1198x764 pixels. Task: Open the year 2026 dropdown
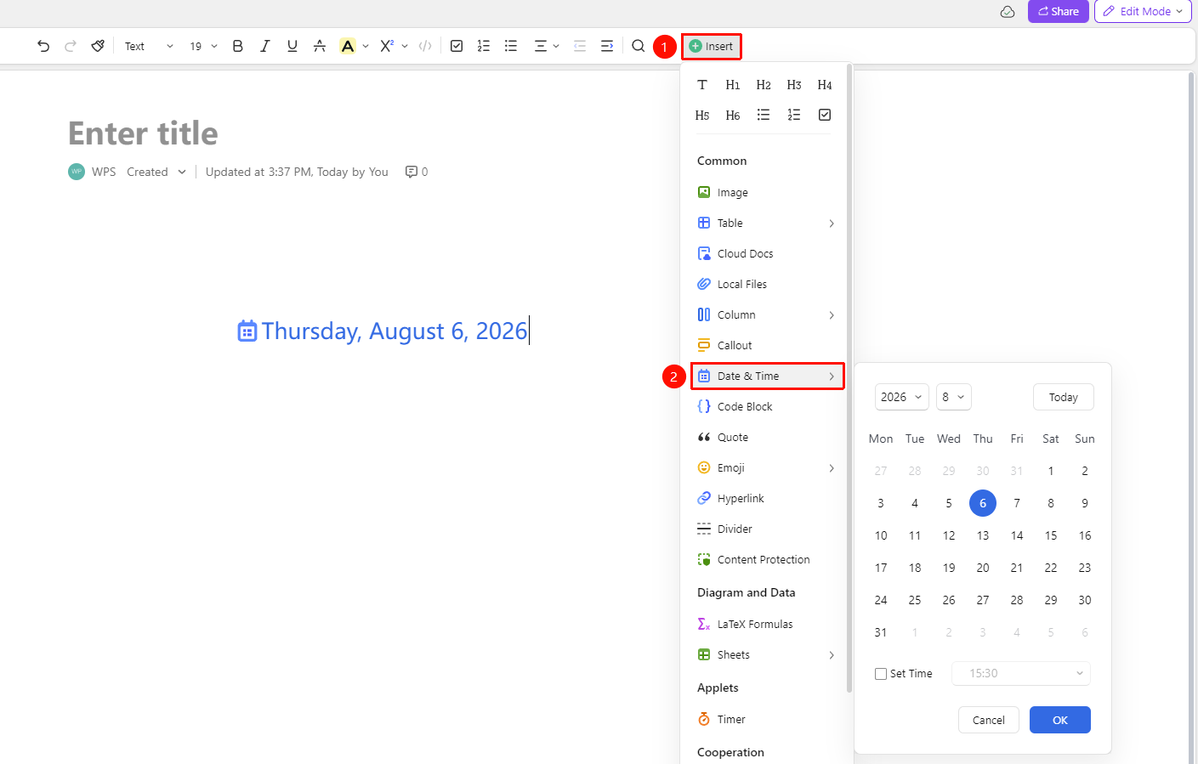pos(902,397)
